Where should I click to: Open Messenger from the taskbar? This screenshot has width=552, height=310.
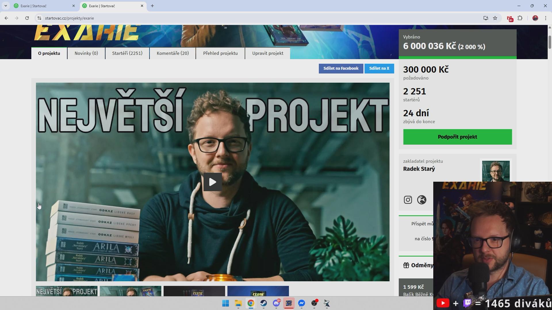pos(301,303)
